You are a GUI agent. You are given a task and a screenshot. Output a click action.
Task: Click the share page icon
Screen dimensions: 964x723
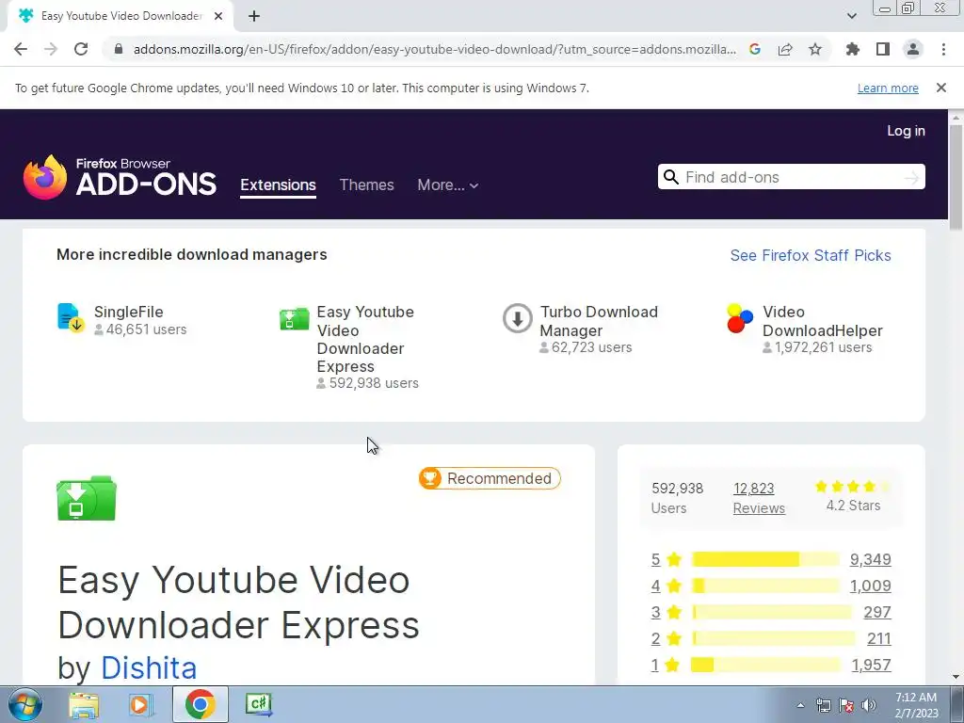coord(785,49)
